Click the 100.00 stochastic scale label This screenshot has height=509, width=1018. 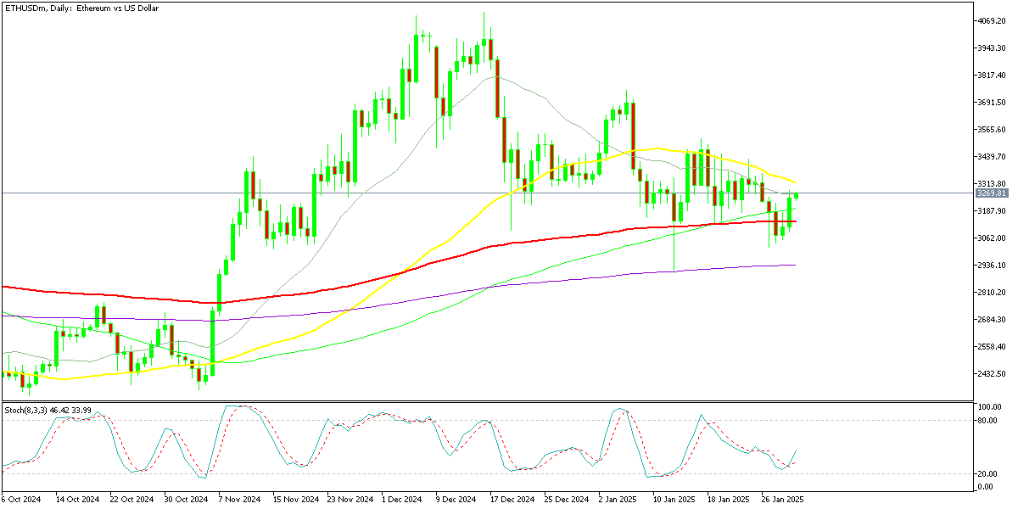click(x=989, y=408)
